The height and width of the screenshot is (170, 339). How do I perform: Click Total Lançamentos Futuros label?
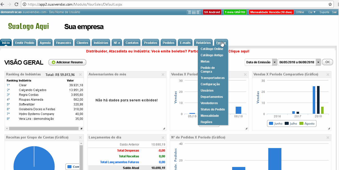click(x=119, y=162)
